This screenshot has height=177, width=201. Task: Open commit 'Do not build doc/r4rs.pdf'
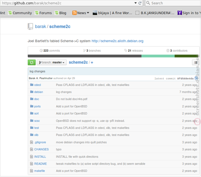coord(72,99)
